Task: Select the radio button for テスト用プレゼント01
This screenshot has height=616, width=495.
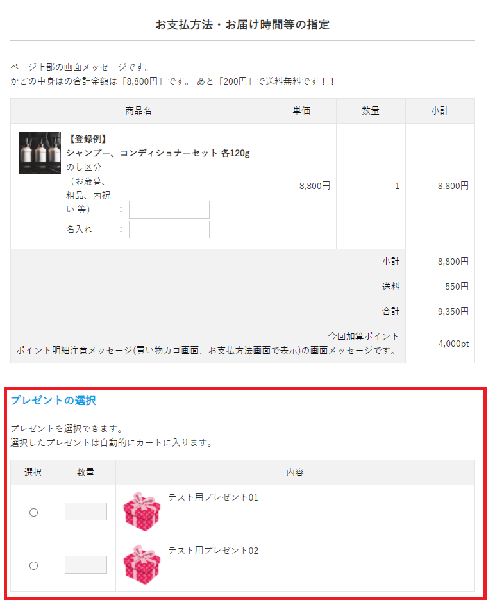Action: (34, 512)
